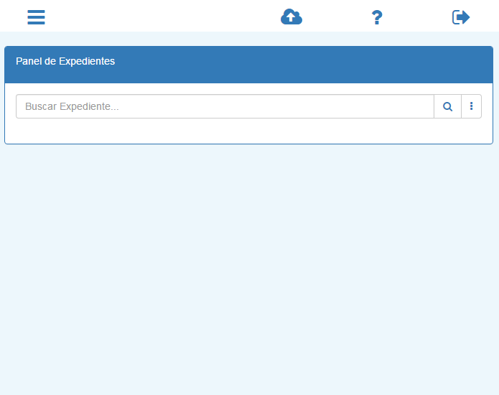This screenshot has height=395, width=499.
Task: Toggle the main menu in top bar
Action: 36,17
